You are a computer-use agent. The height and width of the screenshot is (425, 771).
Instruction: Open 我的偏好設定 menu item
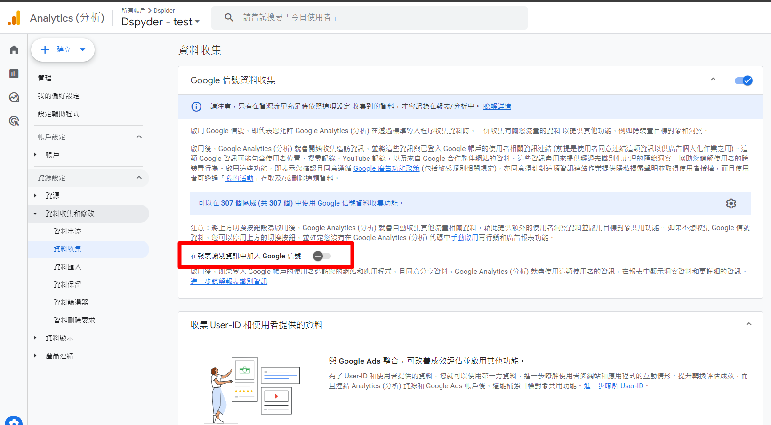coord(59,96)
